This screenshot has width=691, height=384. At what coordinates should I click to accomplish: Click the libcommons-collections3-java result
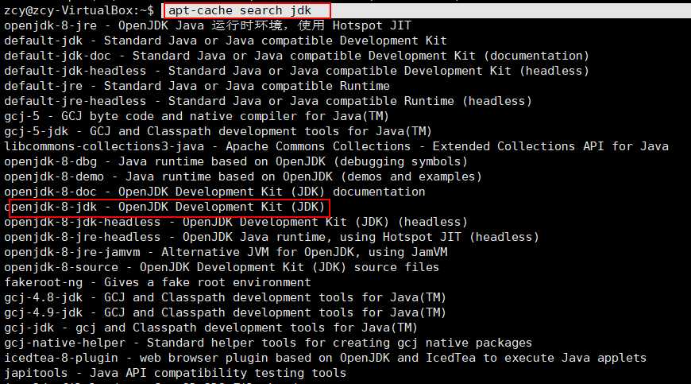tap(336, 146)
